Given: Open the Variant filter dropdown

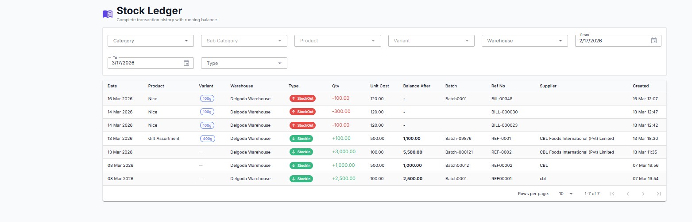Looking at the screenshot, I should click(431, 41).
